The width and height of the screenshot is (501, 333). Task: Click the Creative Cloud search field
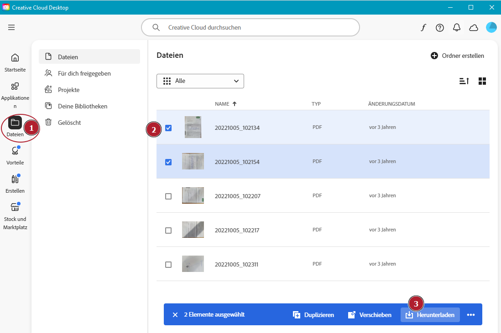click(250, 27)
